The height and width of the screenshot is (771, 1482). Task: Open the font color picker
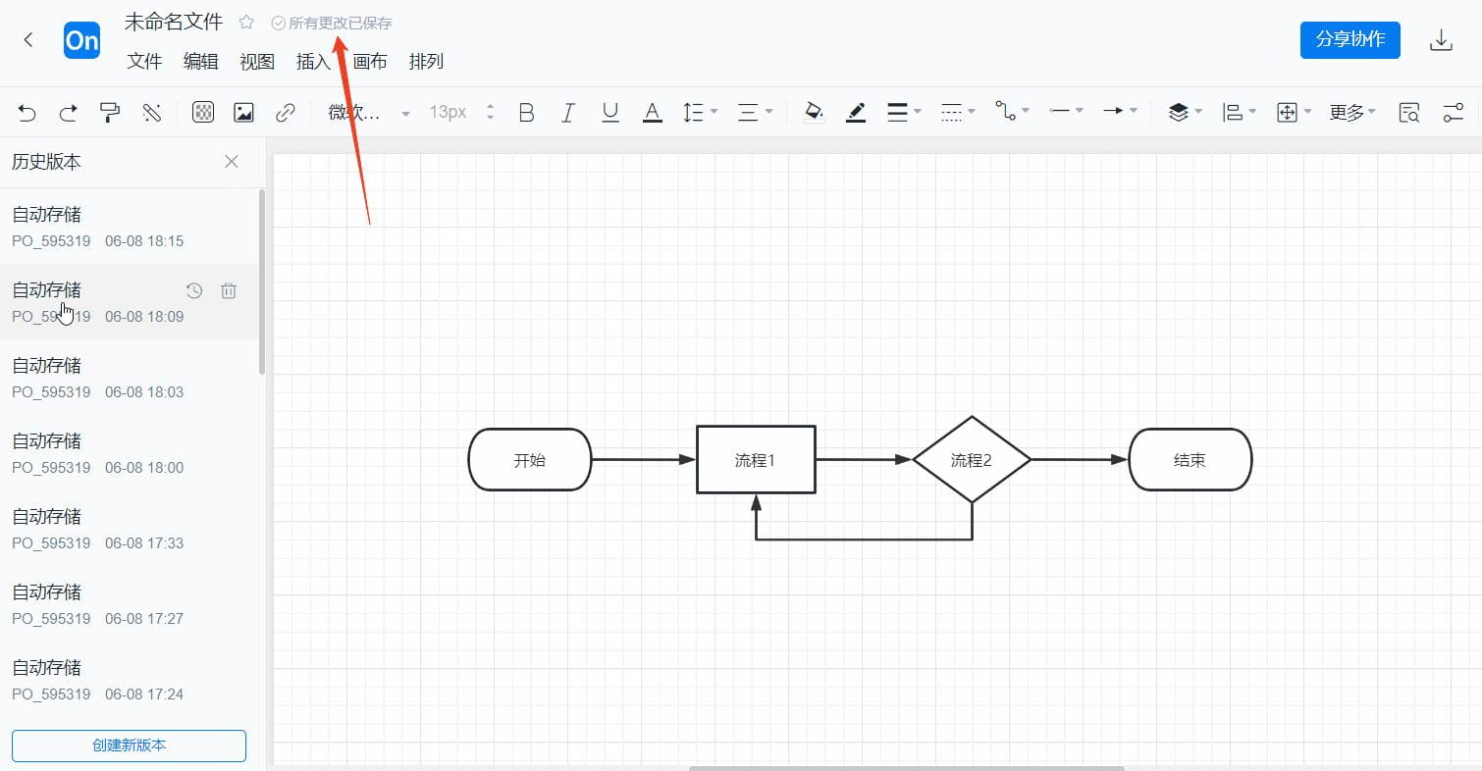coord(652,112)
